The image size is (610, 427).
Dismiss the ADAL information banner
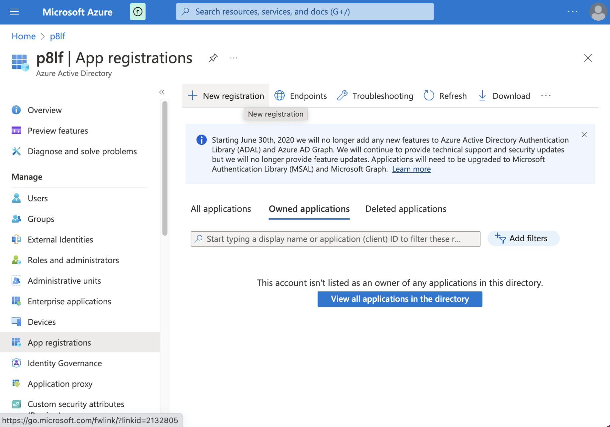pyautogui.click(x=584, y=135)
